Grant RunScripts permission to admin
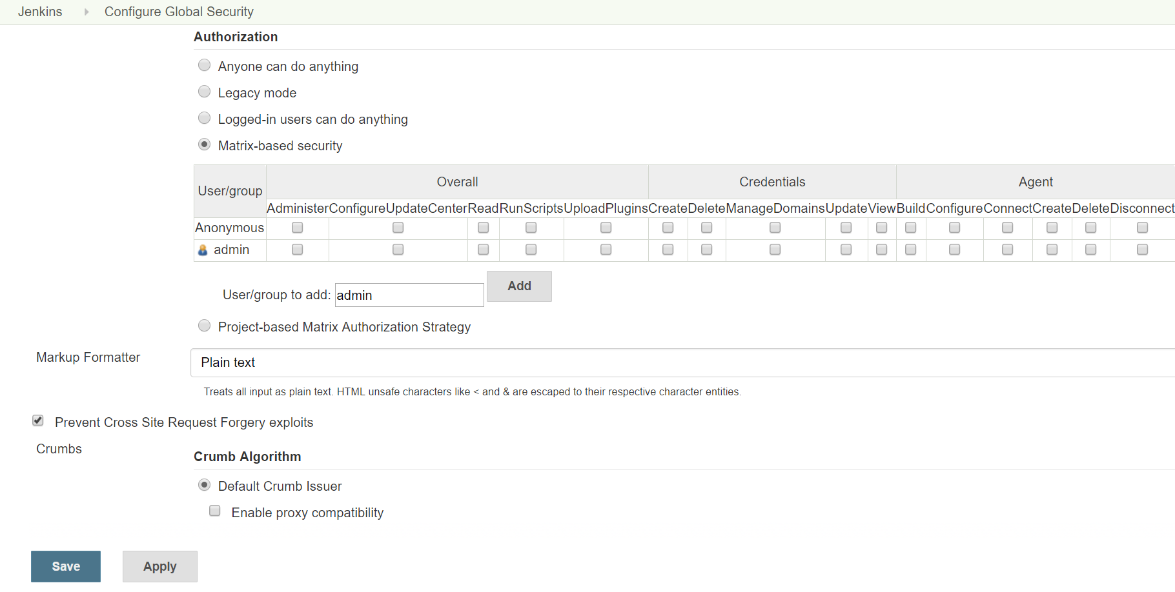The width and height of the screenshot is (1175, 592). (x=531, y=250)
